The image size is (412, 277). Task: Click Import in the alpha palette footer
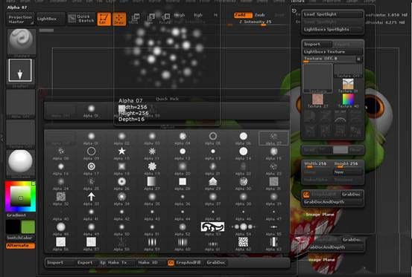coord(60,262)
